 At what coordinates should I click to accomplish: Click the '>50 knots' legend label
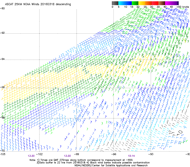183,7
